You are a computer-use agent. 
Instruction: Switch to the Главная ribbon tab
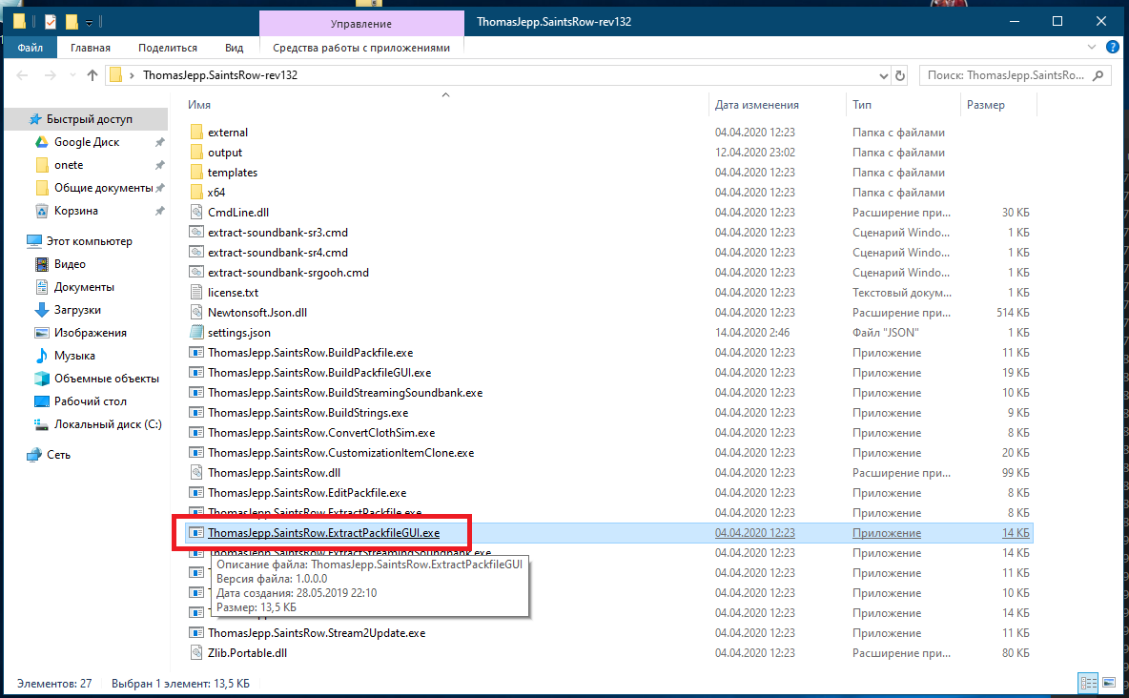click(90, 48)
